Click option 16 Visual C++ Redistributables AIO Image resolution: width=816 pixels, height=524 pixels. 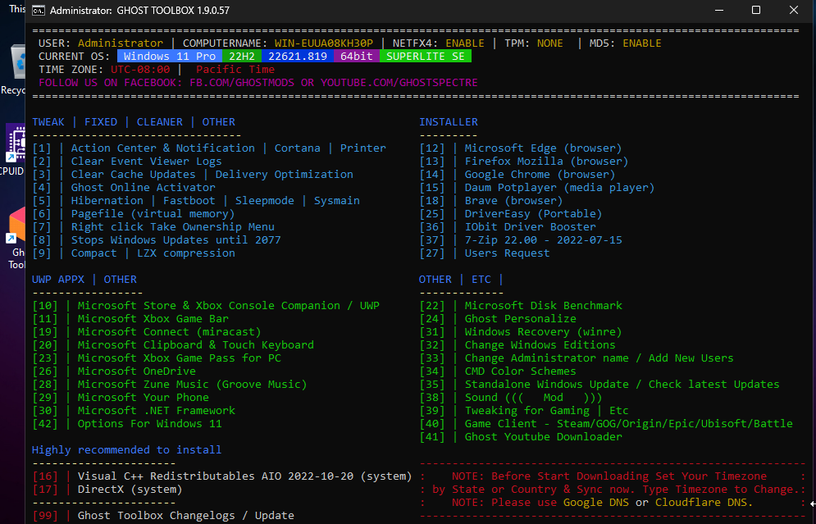(222, 476)
